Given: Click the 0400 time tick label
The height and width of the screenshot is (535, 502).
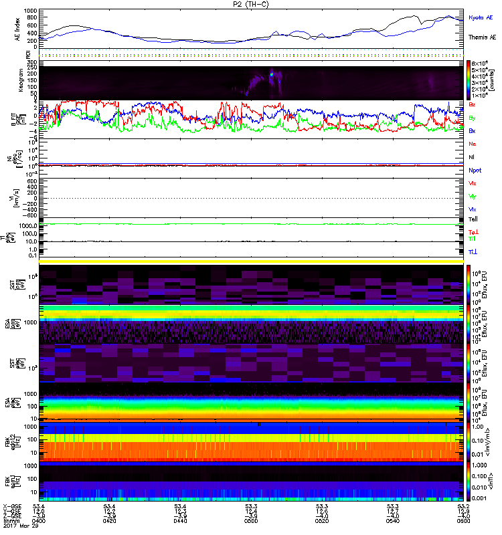Looking at the screenshot, I should [39, 521].
